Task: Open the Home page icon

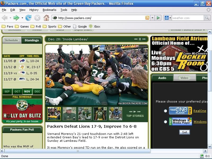Action: tap(46, 18)
